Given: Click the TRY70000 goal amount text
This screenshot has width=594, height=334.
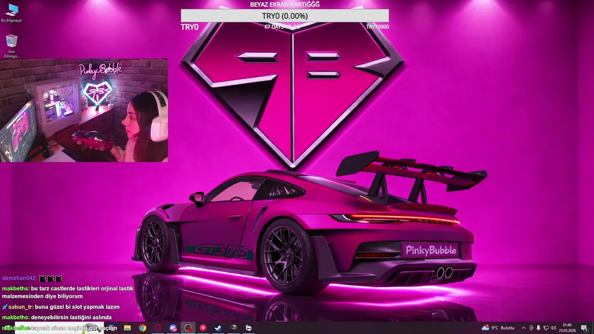Looking at the screenshot, I should pos(377,27).
